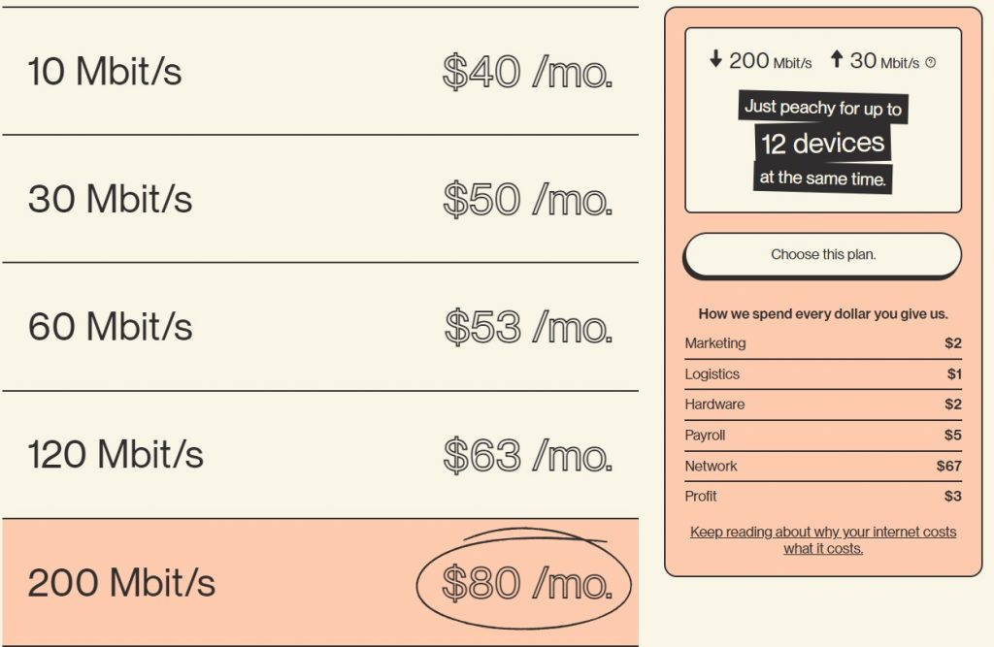
Task: Click the dollar sign on the $63 price
Action: (454, 453)
